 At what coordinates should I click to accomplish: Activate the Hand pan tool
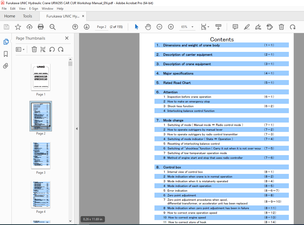148,27
